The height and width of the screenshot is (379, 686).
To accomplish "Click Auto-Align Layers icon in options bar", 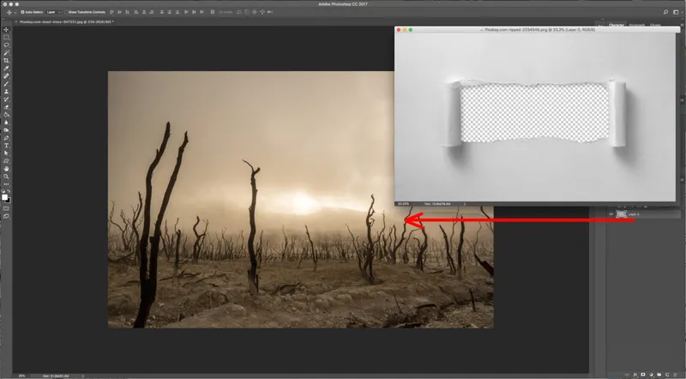I will coord(212,12).
